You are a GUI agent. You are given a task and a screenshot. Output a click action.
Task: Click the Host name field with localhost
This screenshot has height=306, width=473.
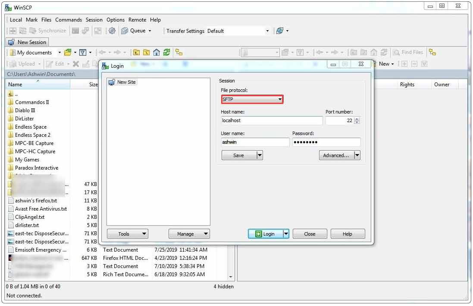click(x=272, y=120)
